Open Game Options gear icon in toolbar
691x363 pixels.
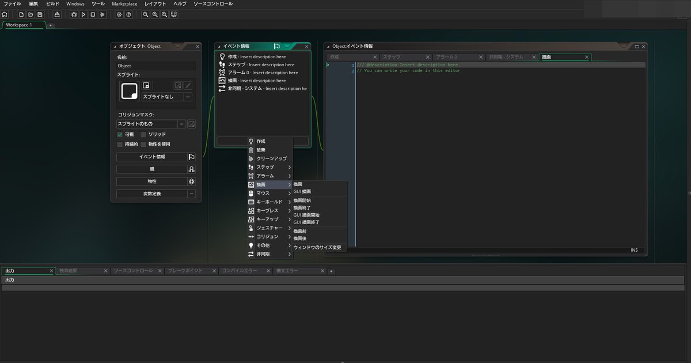coord(119,14)
